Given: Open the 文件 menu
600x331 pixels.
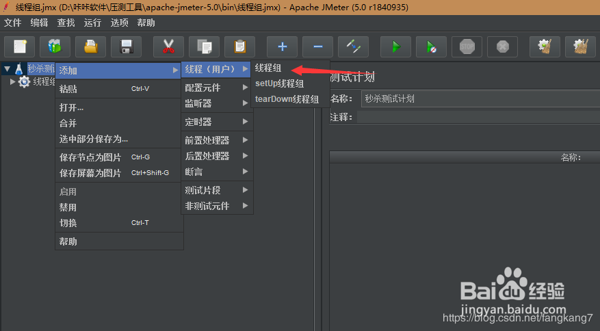Looking at the screenshot, I should click(12, 23).
